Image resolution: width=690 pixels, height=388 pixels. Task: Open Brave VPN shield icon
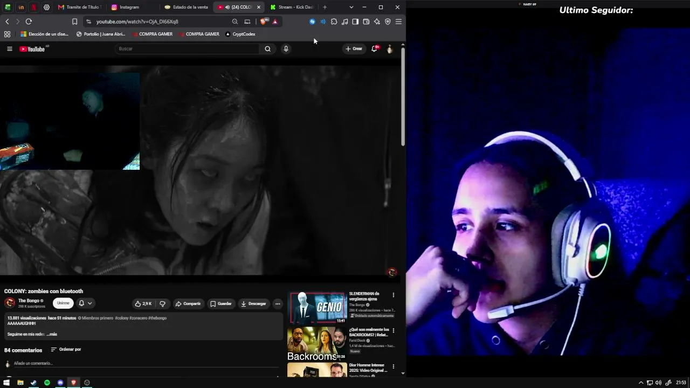[388, 22]
